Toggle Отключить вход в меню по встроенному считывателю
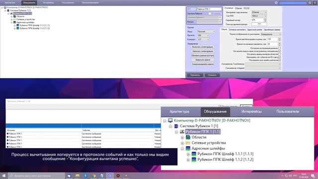 [x=279, y=51]
